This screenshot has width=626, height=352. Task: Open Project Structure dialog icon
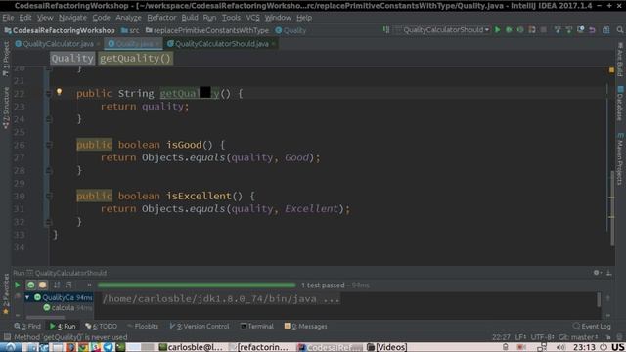coord(606,30)
